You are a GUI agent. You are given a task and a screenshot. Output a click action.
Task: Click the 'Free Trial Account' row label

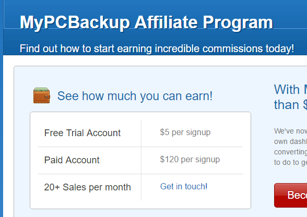(x=82, y=133)
